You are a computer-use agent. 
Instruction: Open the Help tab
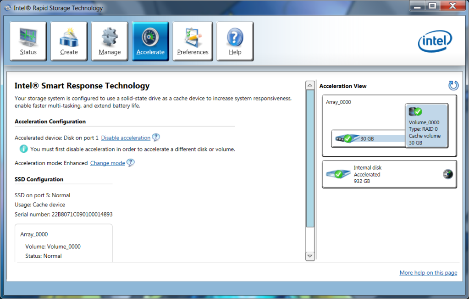[235, 41]
